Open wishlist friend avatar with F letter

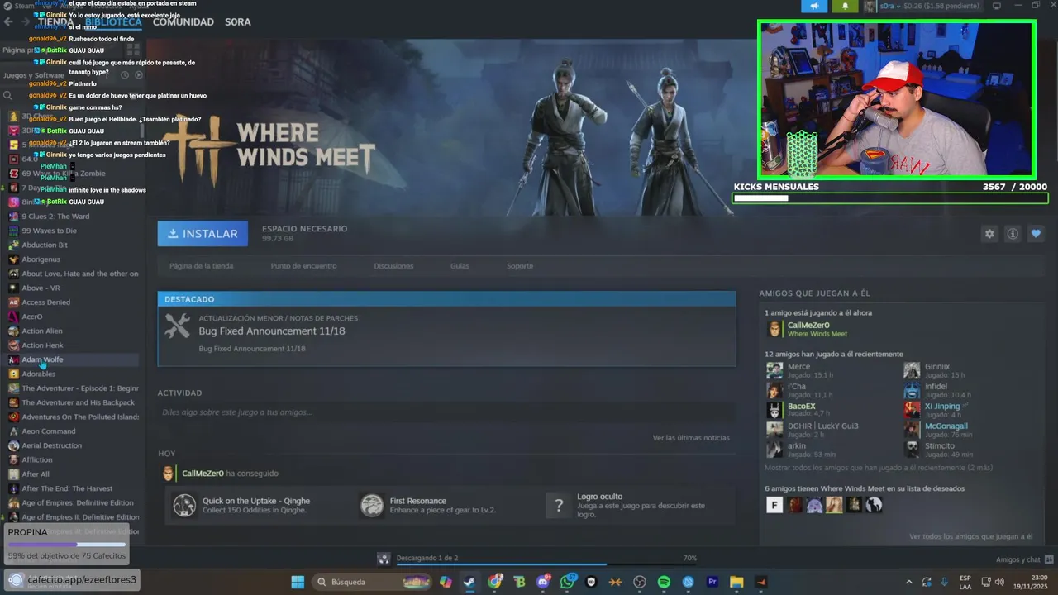pos(774,505)
